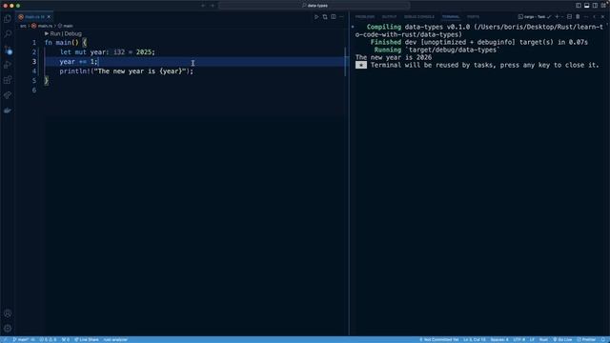Click 'The new year is 2026' output
610x343 pixels.
[394, 57]
